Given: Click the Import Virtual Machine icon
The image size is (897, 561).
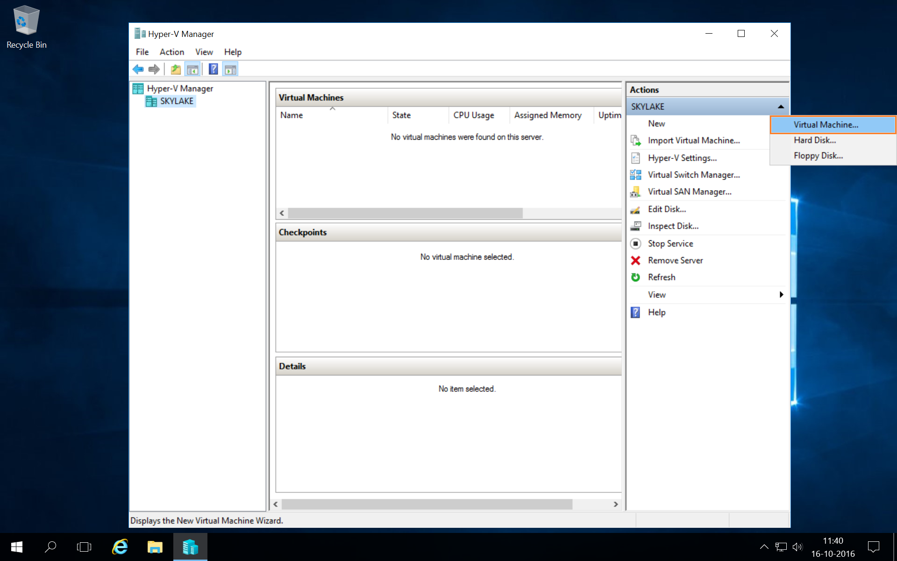Looking at the screenshot, I should point(636,141).
